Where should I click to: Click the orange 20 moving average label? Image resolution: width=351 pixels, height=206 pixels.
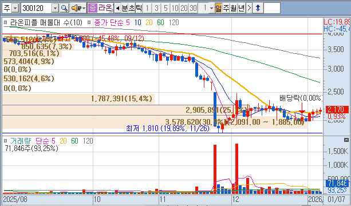click(x=149, y=22)
